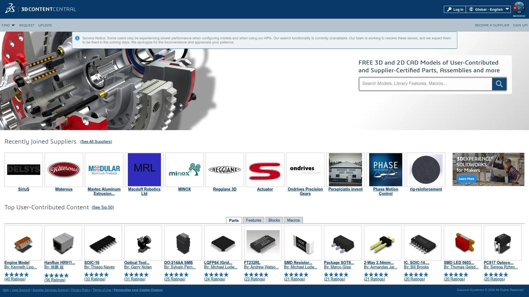Image resolution: width=529 pixels, height=297 pixels.
Task: Open the Perspiciatis invent supplier link
Action: click(x=346, y=189)
